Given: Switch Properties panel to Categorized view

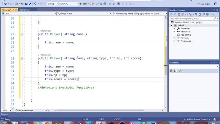Looking at the screenshot, I should (x=171, y=71).
